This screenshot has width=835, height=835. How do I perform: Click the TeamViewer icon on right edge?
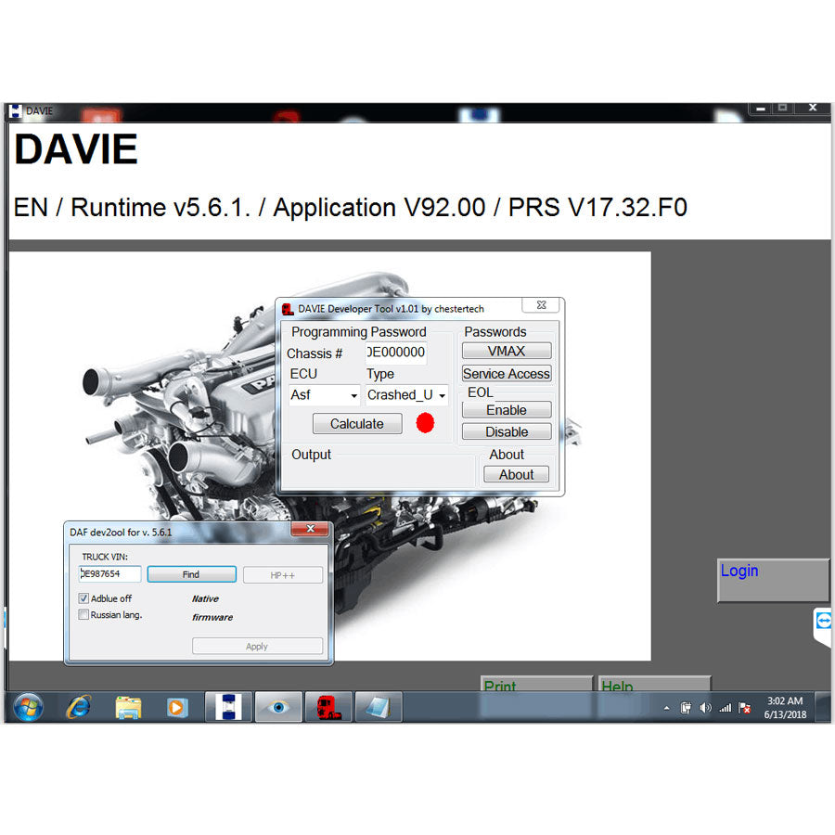[824, 621]
